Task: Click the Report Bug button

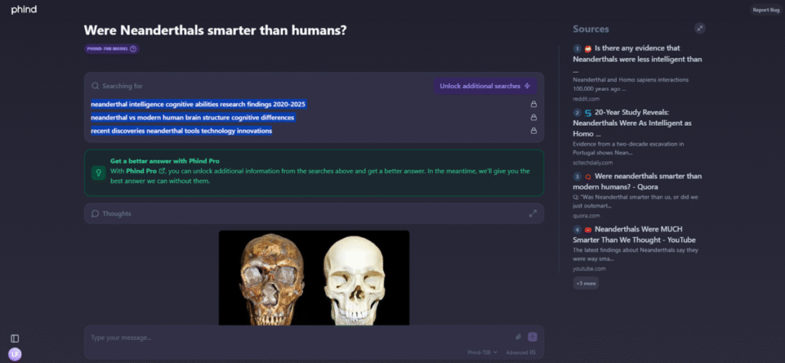Action: (x=765, y=10)
